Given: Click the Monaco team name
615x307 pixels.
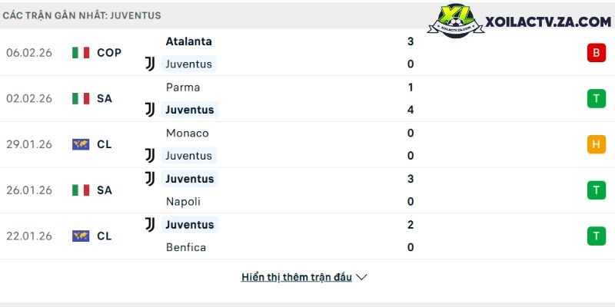Looking at the screenshot, I should (188, 133).
